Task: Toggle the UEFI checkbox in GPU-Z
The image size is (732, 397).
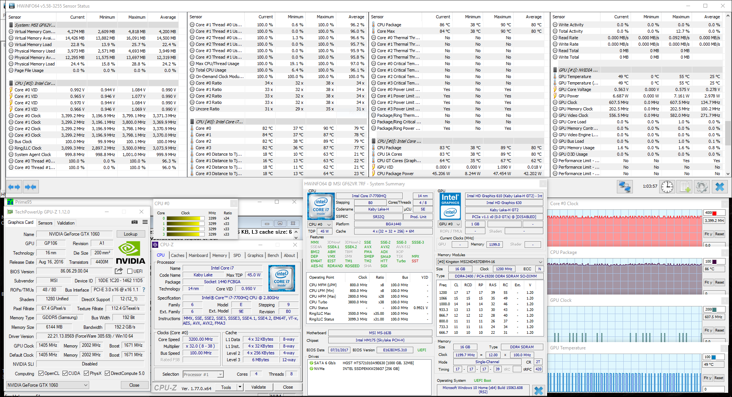Action: [x=130, y=271]
